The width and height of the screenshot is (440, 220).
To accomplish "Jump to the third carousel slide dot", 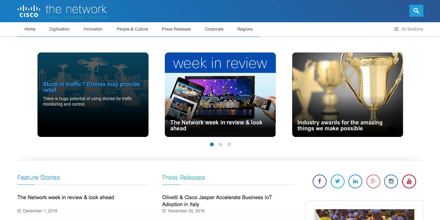I will [229, 145].
